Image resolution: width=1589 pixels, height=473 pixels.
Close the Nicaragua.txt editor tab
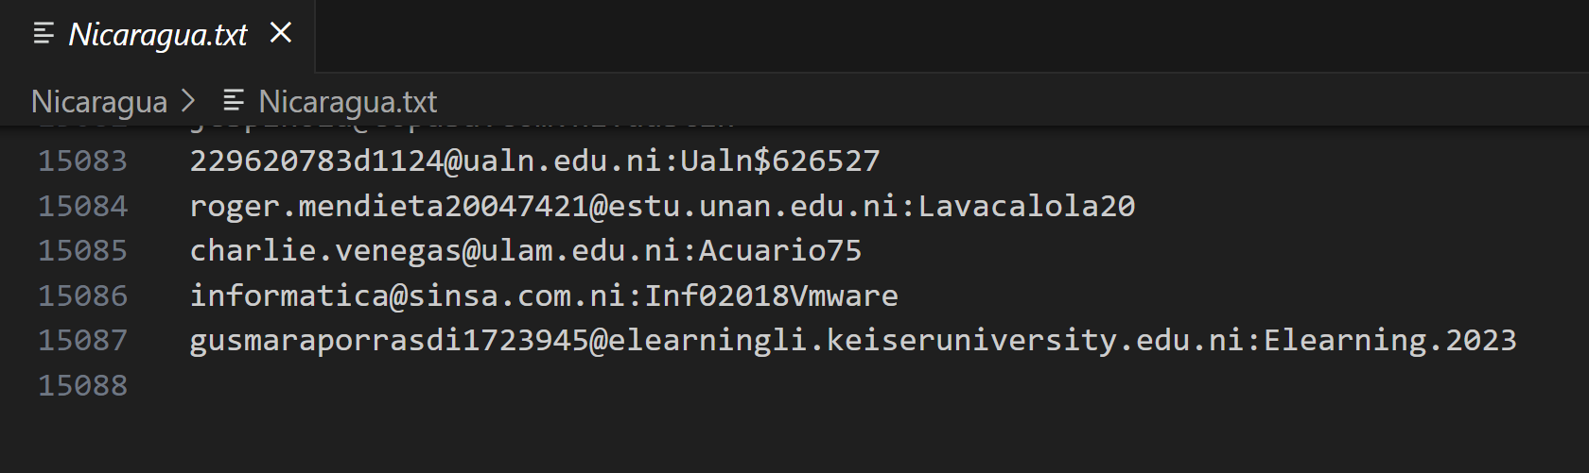[281, 33]
